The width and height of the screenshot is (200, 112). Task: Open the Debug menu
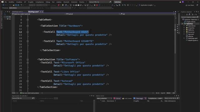[x=48, y=2]
